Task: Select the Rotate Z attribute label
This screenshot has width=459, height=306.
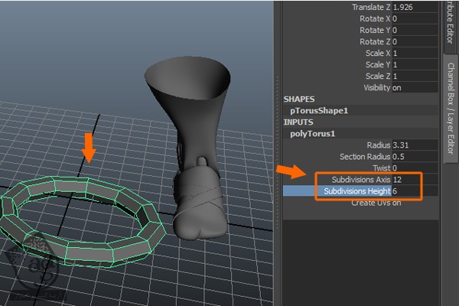Action: click(x=375, y=41)
